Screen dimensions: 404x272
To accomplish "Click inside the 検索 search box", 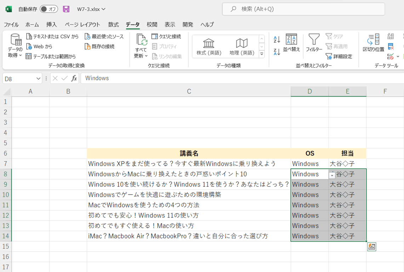I will point(303,9).
